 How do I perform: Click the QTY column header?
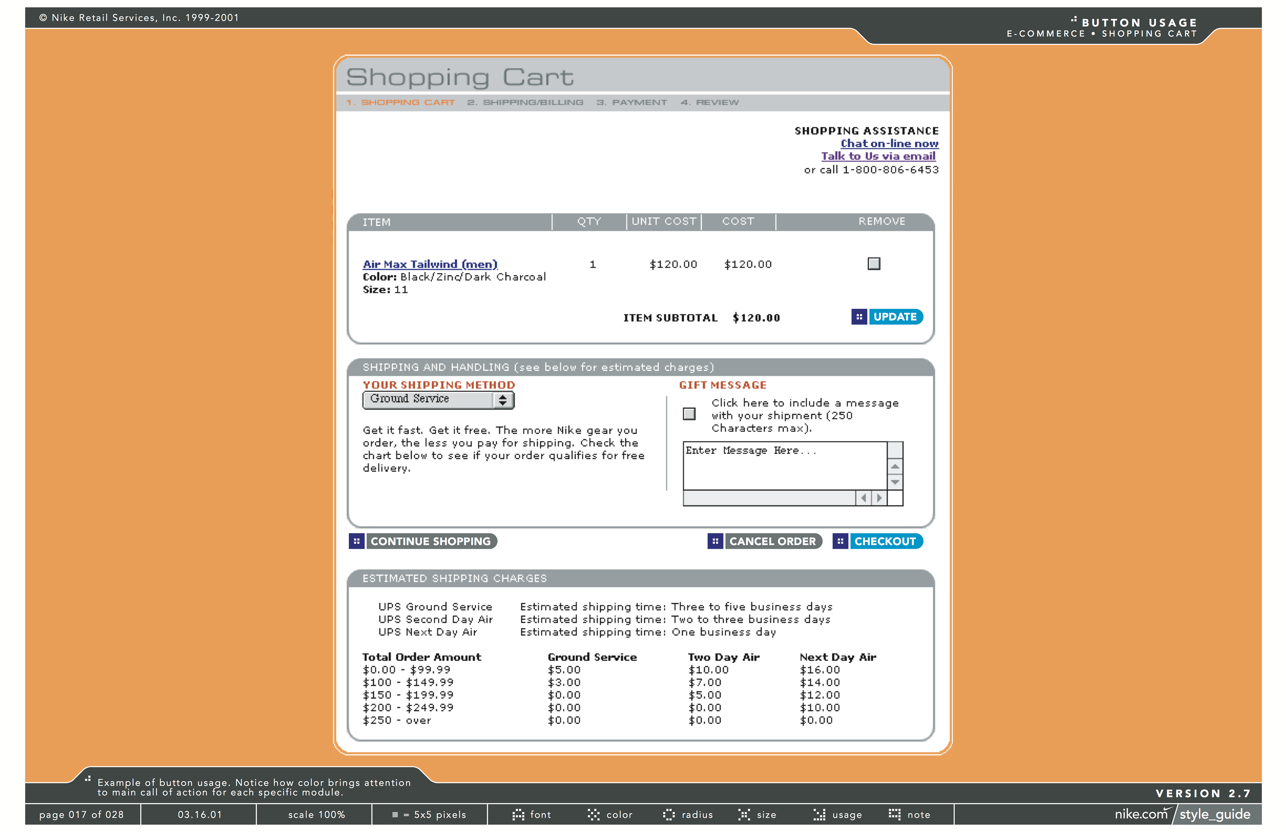(x=589, y=221)
